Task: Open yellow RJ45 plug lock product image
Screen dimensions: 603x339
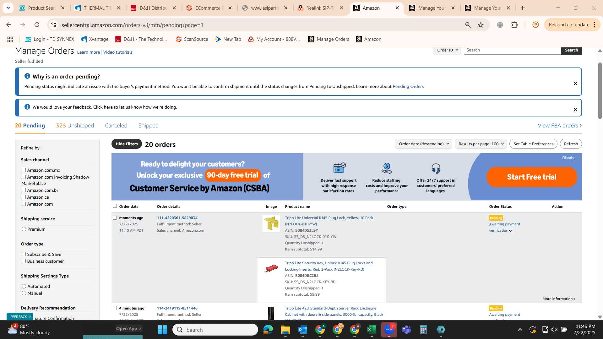Action: point(271,223)
